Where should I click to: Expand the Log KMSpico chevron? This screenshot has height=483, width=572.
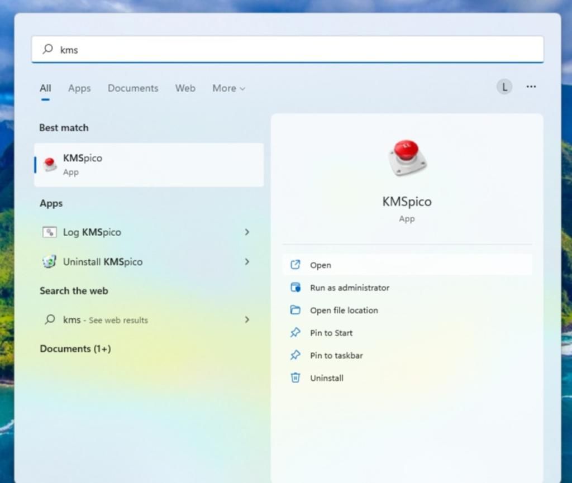coord(247,232)
